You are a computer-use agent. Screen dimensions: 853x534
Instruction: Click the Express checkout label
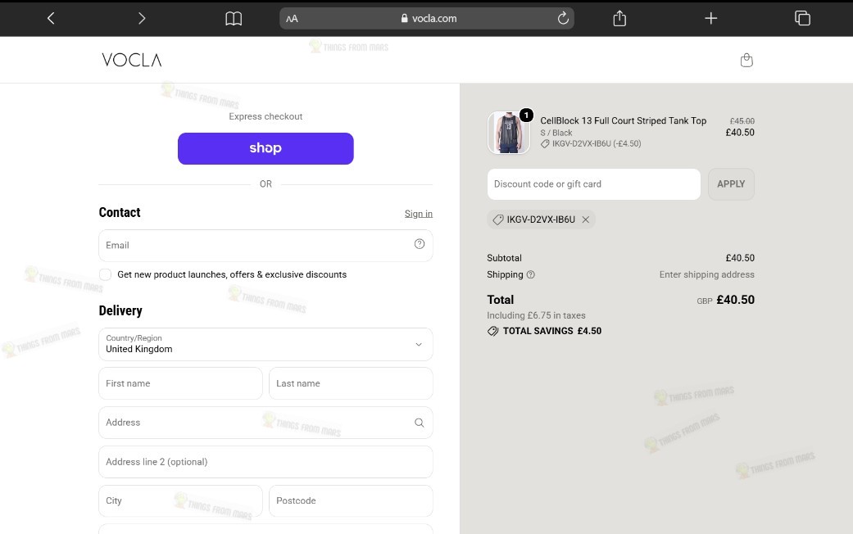(x=265, y=116)
